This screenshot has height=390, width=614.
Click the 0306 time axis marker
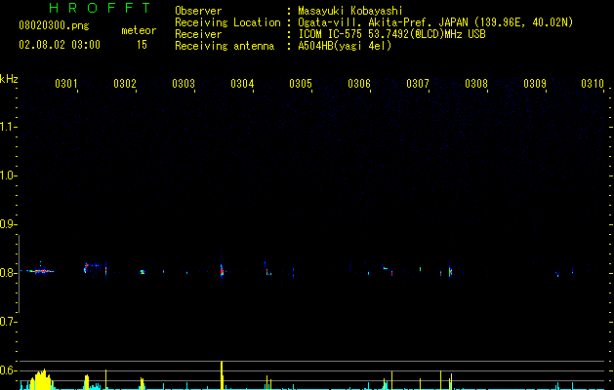[x=359, y=84]
